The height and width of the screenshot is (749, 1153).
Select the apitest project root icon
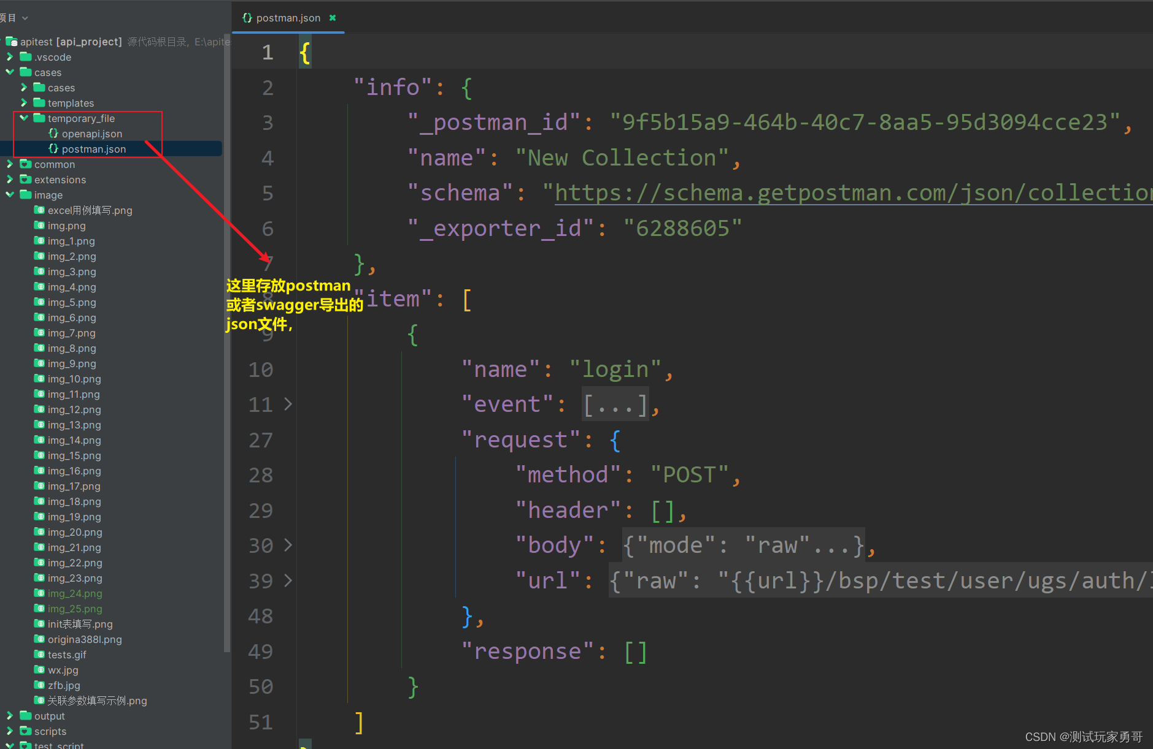[x=12, y=42]
